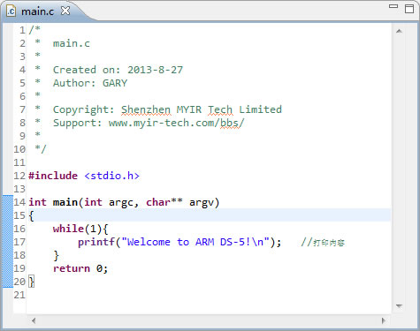The width and height of the screenshot is (420, 331).
Task: Click line number 14 in gutter
Action: coord(19,202)
